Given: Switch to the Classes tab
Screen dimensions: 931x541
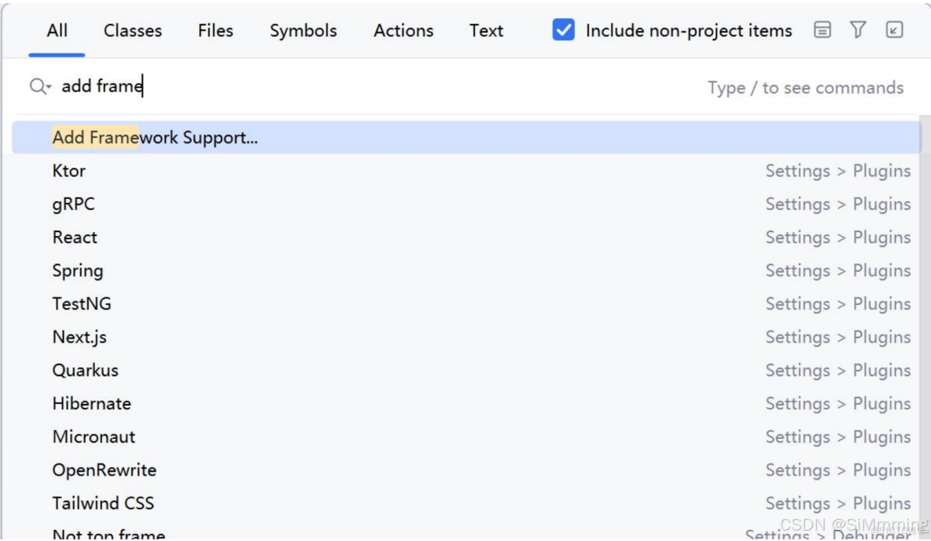Looking at the screenshot, I should click(131, 31).
